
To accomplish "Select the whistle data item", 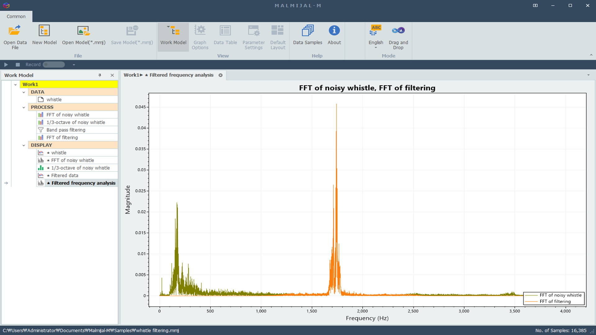I will [54, 99].
